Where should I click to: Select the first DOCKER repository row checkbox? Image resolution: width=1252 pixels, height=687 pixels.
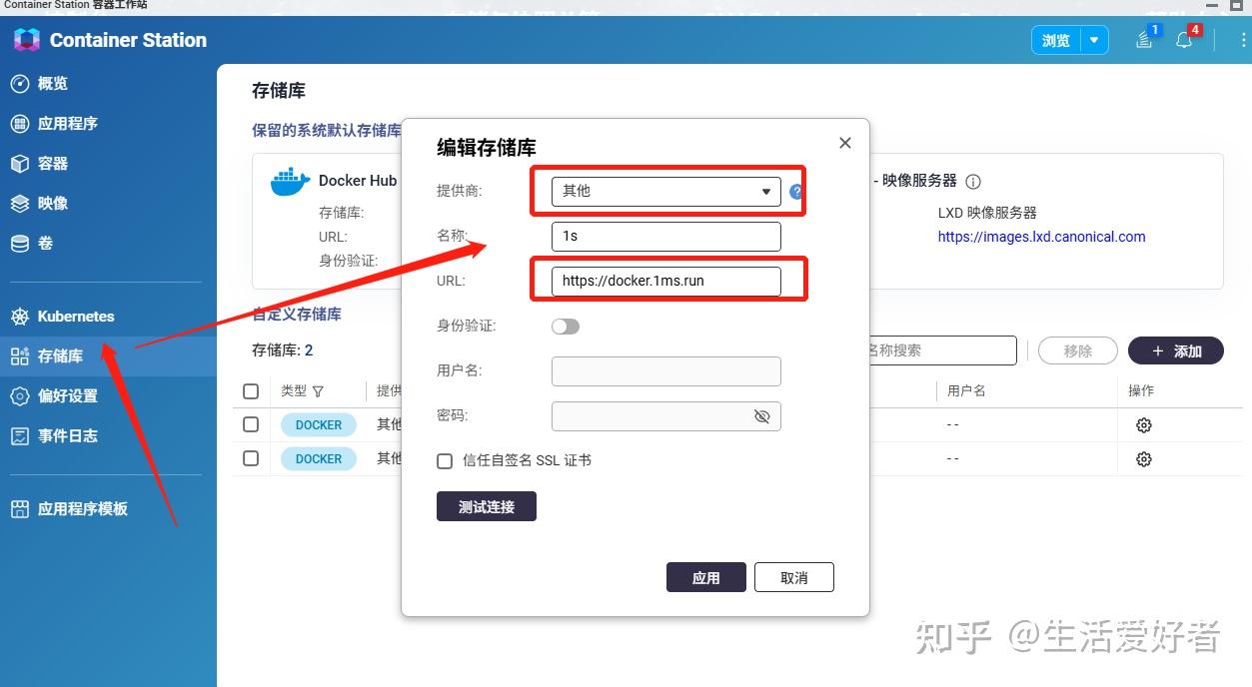click(x=251, y=424)
